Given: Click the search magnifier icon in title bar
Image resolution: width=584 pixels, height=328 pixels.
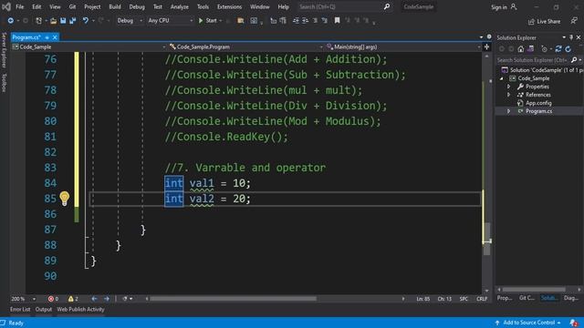Looking at the screenshot, I should click(387, 6).
